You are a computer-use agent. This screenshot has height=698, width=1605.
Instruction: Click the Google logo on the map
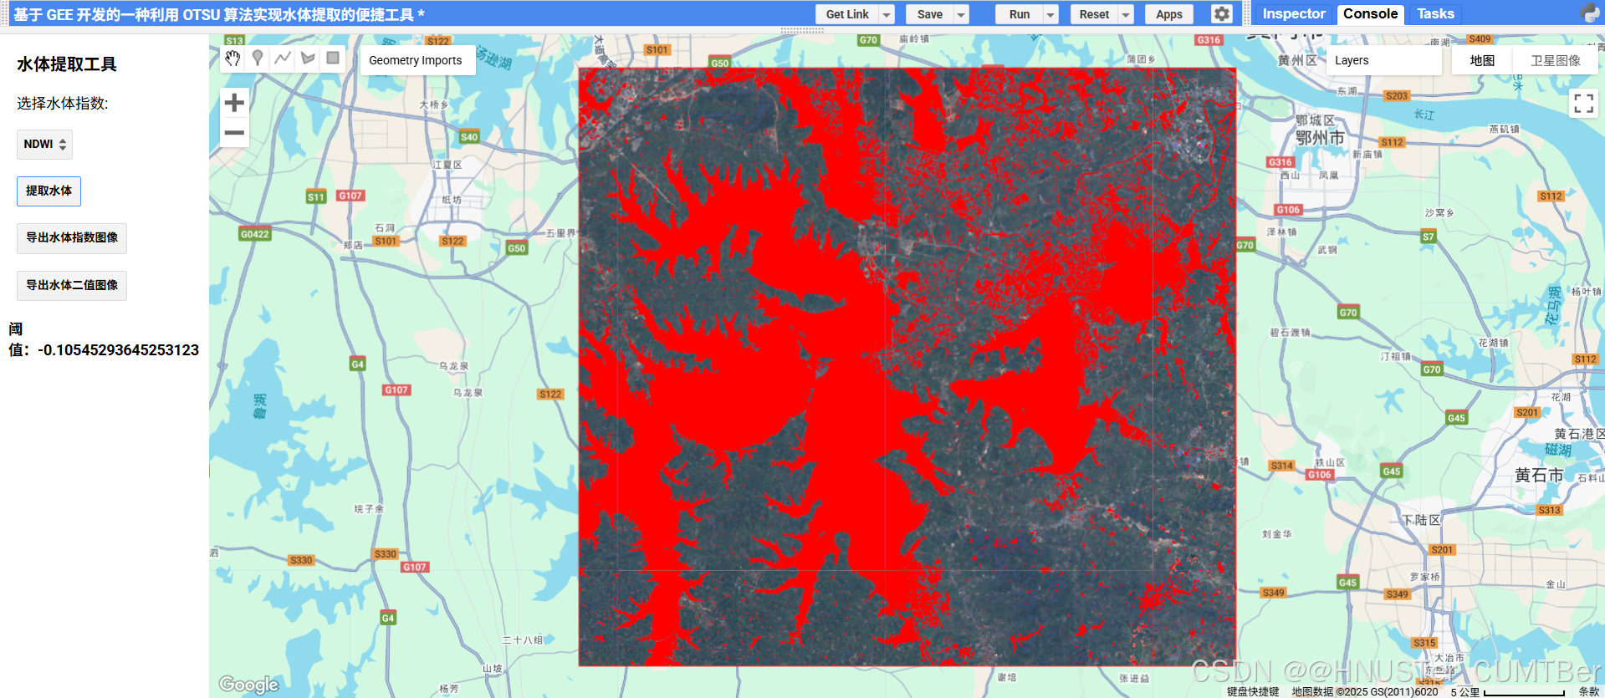tap(248, 685)
